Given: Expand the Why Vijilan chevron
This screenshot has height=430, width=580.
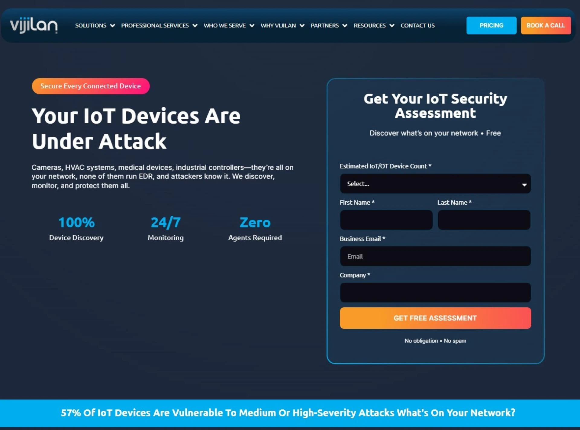Looking at the screenshot, I should pyautogui.click(x=302, y=26).
